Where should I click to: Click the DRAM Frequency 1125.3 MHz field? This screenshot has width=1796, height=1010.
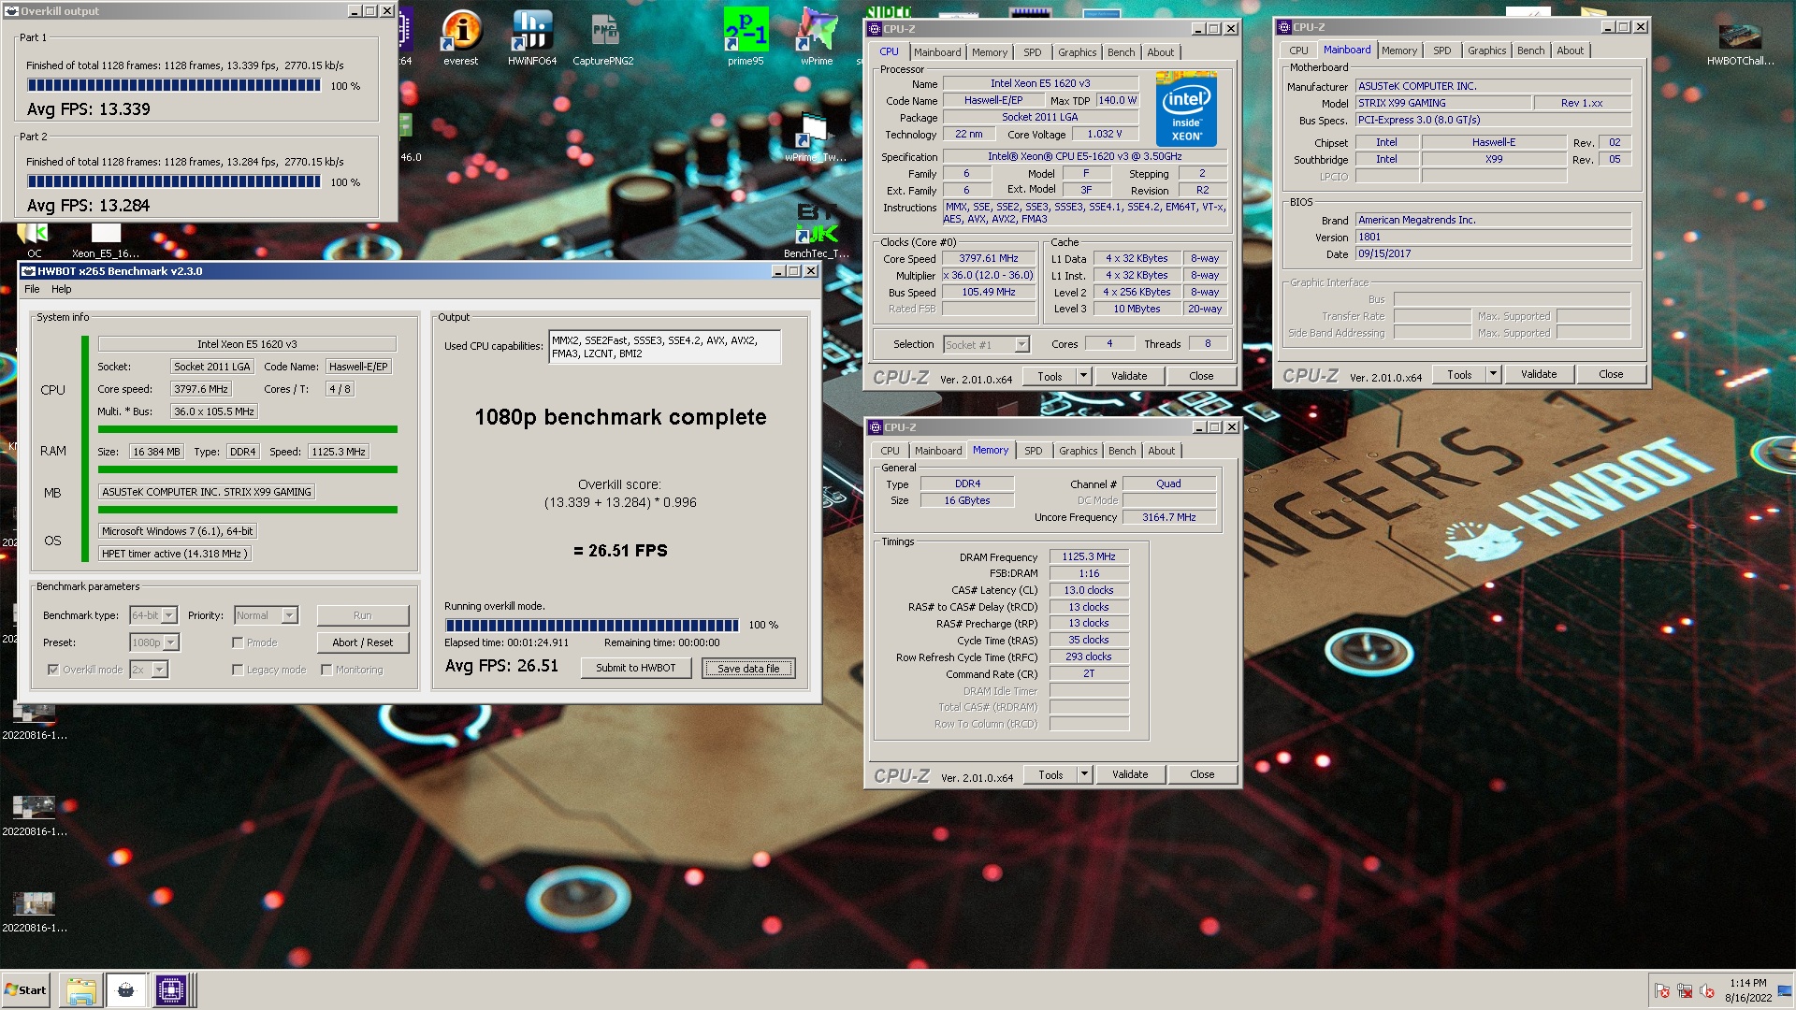point(1089,556)
